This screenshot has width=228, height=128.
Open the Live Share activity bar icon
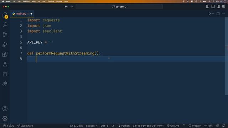pos(5,84)
